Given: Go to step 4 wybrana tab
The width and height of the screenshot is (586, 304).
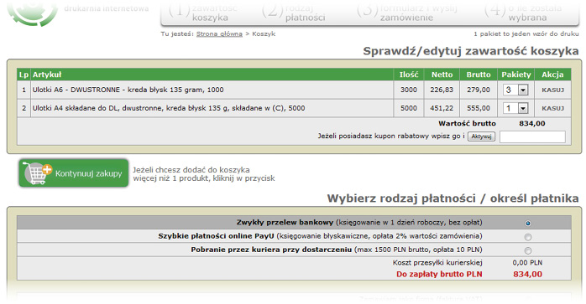Looking at the screenshot, I should 523,12.
